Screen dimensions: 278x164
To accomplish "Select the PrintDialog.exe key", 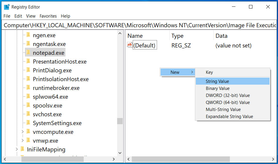I will tap(52, 70).
